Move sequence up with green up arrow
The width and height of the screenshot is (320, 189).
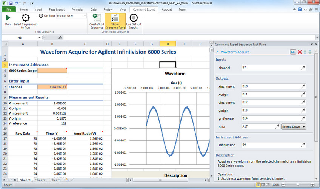pyautogui.click(x=305, y=52)
